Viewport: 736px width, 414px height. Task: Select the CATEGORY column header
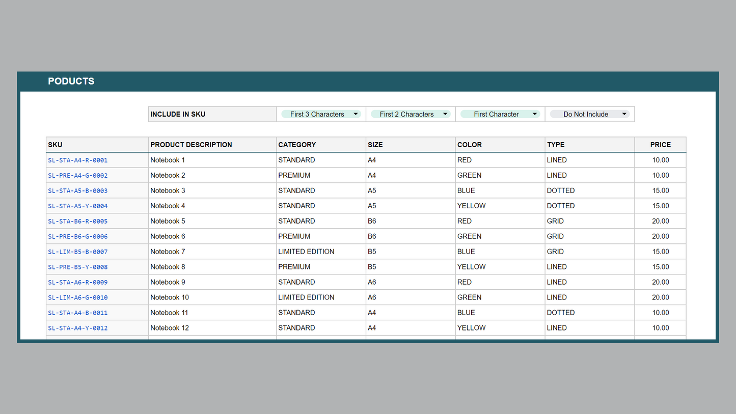coord(297,145)
